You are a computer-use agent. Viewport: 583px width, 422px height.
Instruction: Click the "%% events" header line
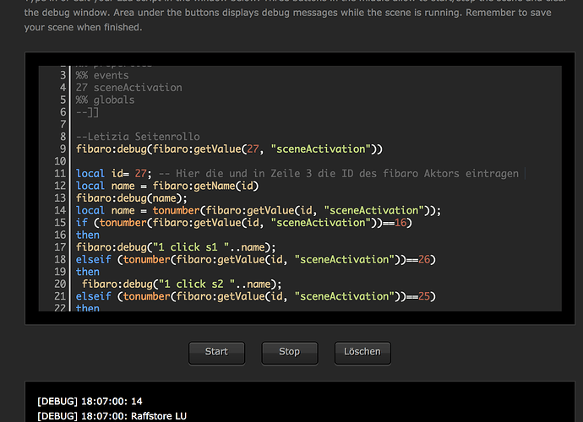point(102,75)
